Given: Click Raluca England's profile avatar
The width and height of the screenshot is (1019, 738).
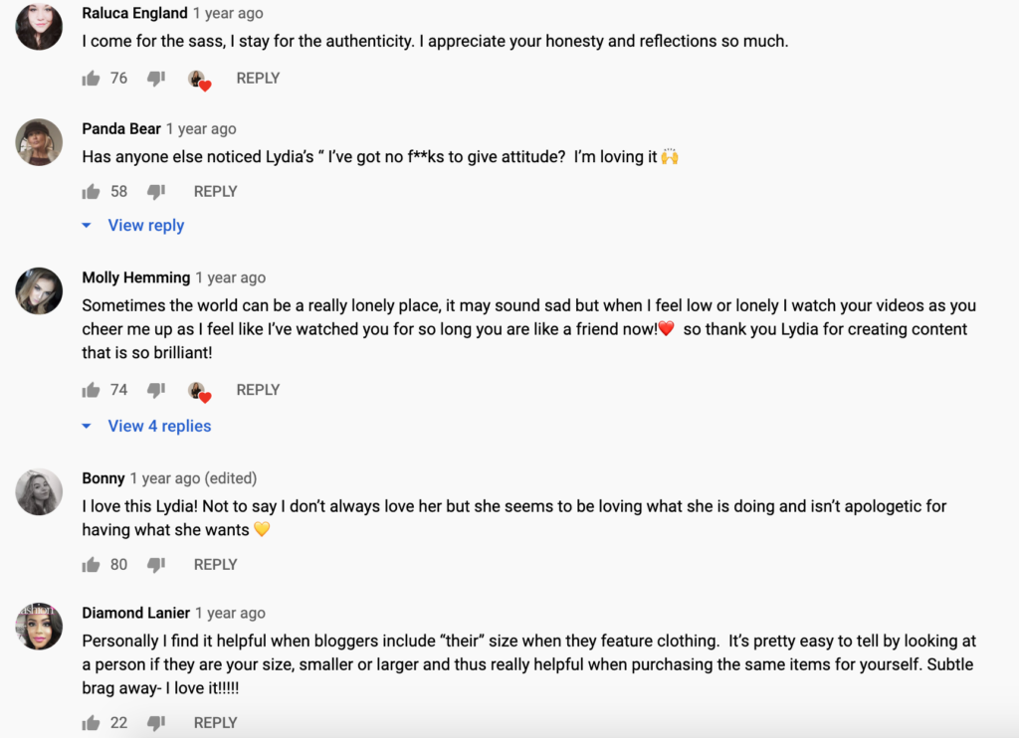Looking at the screenshot, I should click(40, 27).
